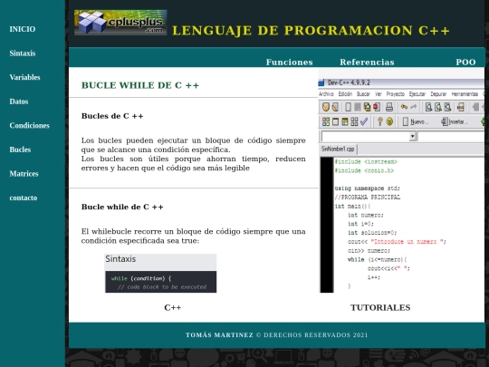489x367 pixels.
Task: Open Depurar menu in Dev-C++ screenshot
Action: pyautogui.click(x=438, y=94)
